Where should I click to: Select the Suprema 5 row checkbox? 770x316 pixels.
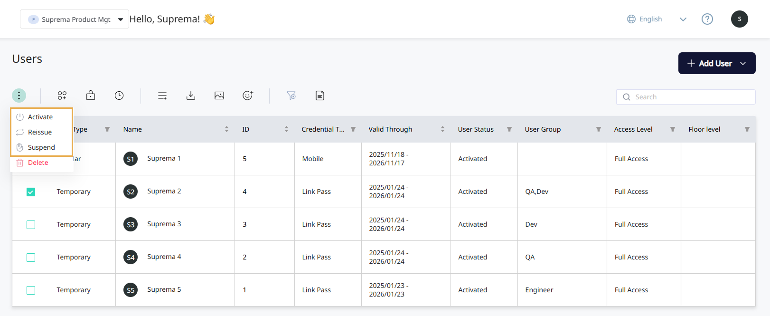click(31, 290)
